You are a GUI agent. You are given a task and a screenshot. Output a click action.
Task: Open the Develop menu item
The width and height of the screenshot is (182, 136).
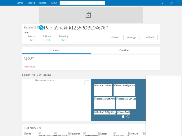pos(42,3)
